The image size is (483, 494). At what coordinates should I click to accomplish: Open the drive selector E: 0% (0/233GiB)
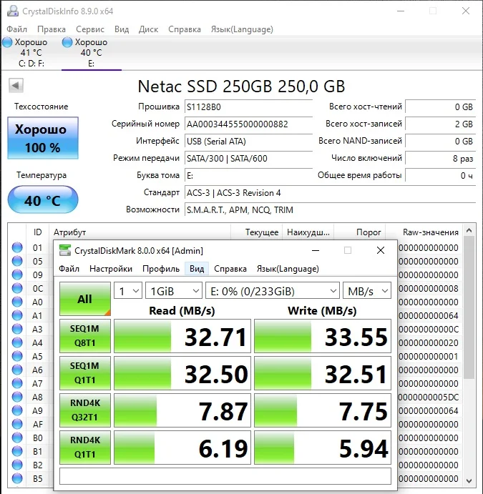click(x=273, y=290)
